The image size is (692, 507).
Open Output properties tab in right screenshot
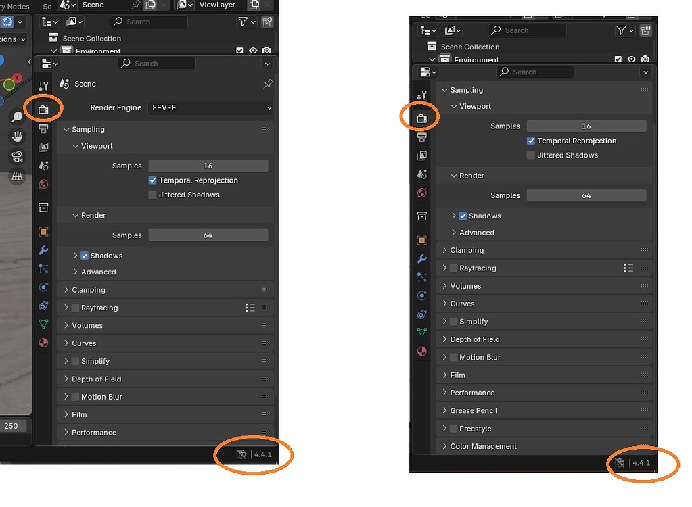pyautogui.click(x=421, y=137)
